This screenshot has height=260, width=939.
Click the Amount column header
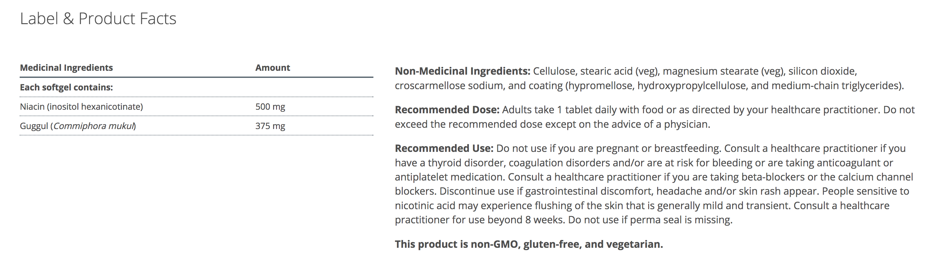pos(272,68)
